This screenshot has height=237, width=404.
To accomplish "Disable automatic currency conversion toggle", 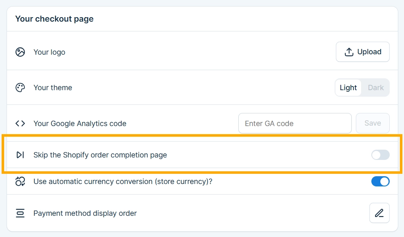I will (380, 182).
